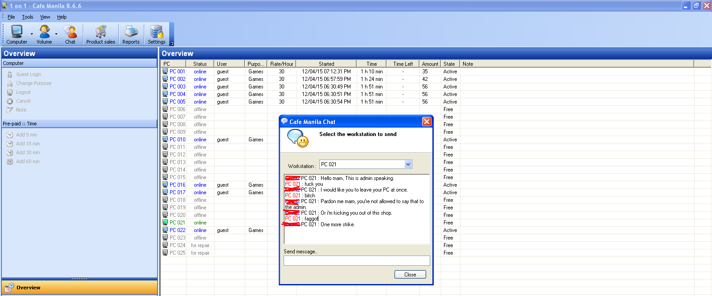Open the File menu
This screenshot has height=296, width=712.
11,17
